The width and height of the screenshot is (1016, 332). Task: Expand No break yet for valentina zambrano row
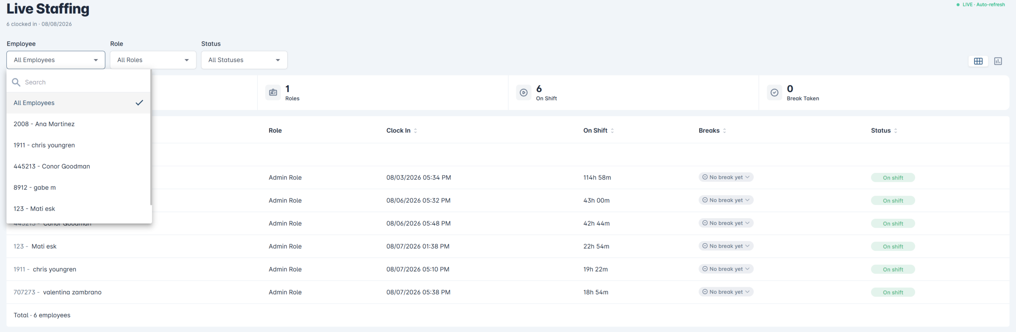pyautogui.click(x=726, y=292)
